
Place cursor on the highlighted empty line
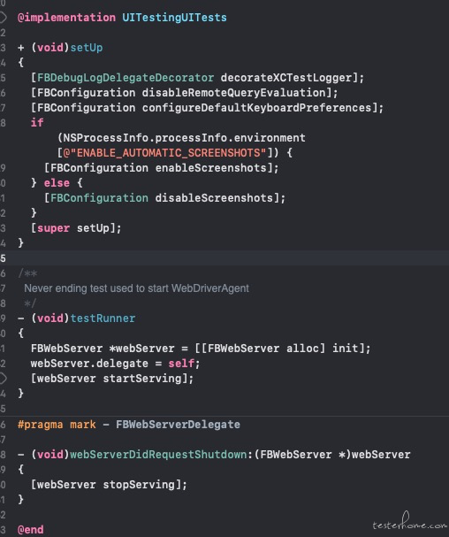(x=224, y=257)
